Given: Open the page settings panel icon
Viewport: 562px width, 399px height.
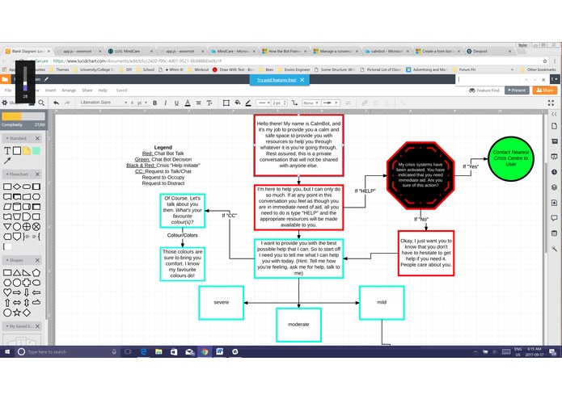Looking at the screenshot, I should (x=554, y=126).
